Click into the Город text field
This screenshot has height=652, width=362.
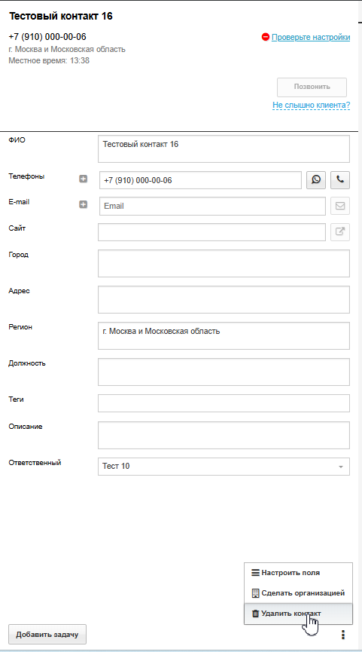tap(224, 263)
